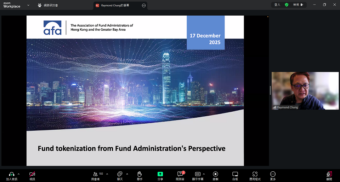Click the Sign In button

coord(277,5)
